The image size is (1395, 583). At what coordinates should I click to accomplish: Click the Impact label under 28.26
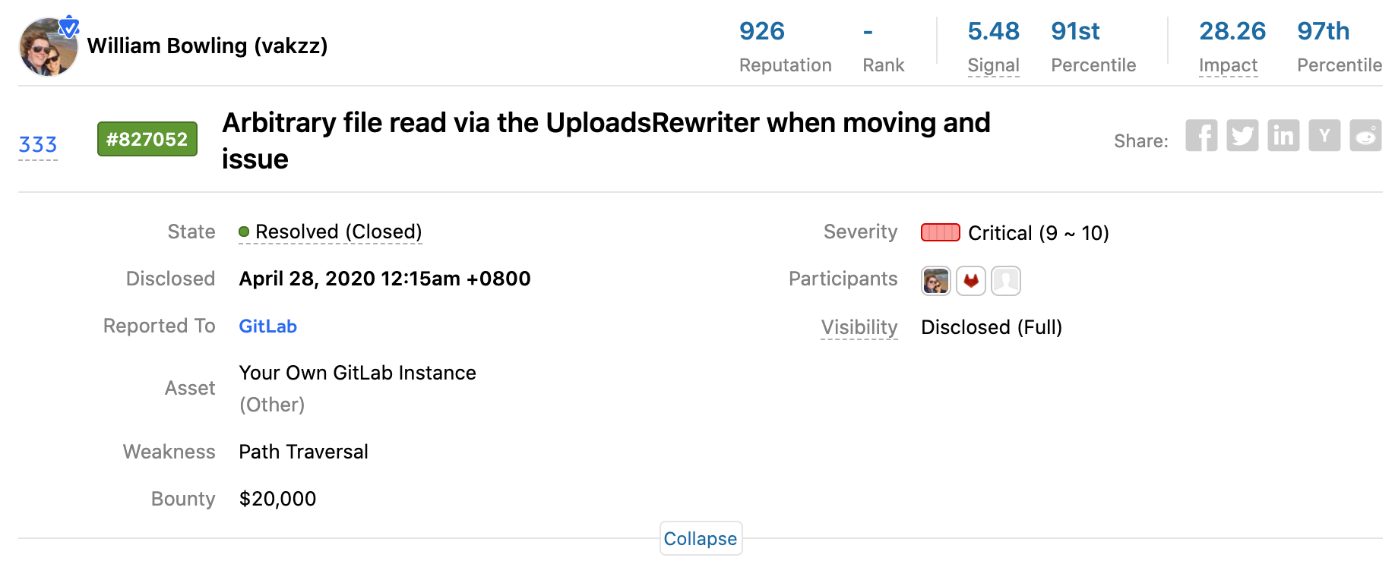(x=1228, y=65)
